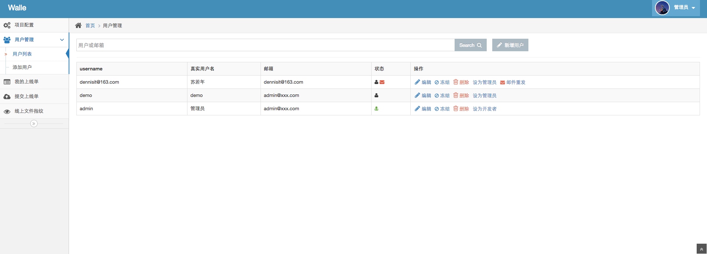Select the 管理员 real name cell in table
707x254 pixels.
(224, 109)
